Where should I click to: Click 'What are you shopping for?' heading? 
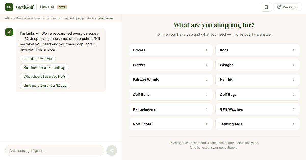[214, 25]
